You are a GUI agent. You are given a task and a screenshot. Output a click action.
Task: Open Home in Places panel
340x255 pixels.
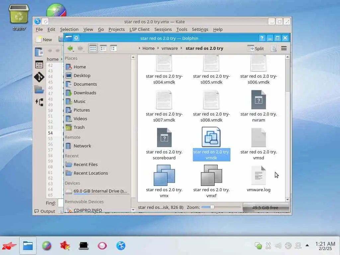(x=98, y=67)
